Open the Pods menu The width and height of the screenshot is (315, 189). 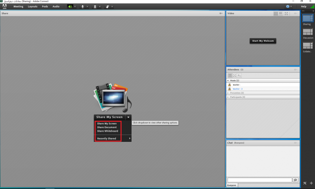point(45,7)
